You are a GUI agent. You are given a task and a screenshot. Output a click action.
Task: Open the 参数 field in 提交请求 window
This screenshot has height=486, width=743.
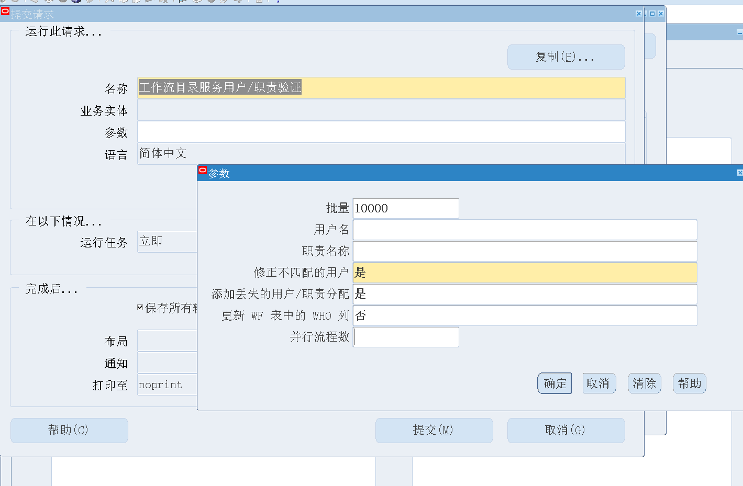tap(381, 132)
